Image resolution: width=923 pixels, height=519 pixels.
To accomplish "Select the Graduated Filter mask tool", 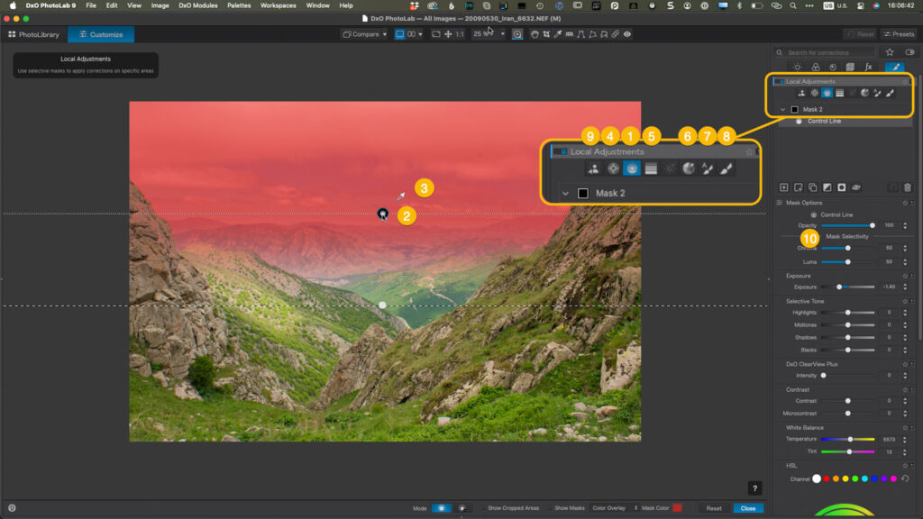I will point(839,93).
